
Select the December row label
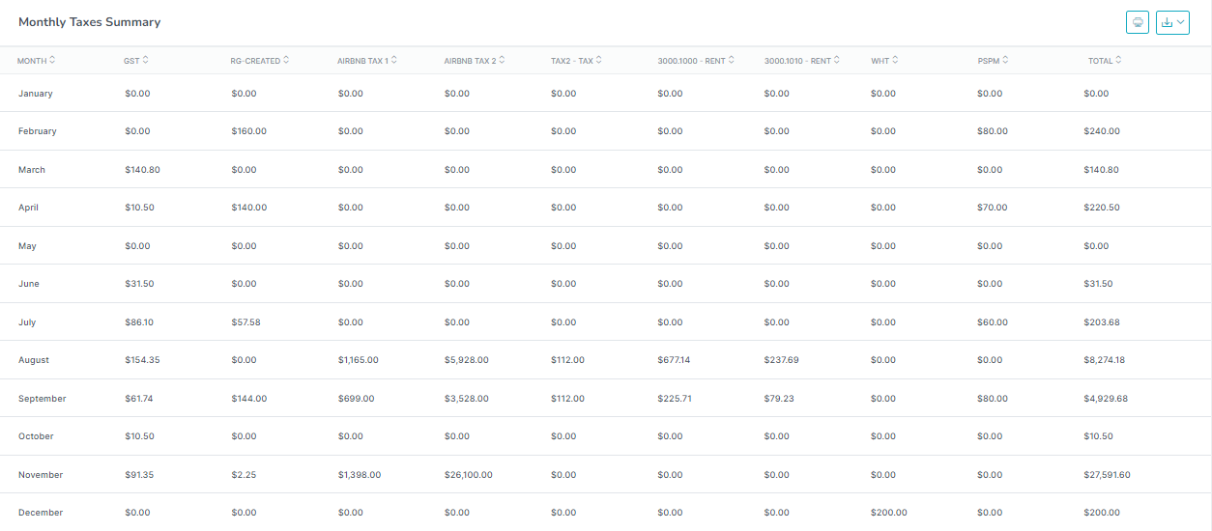(41, 513)
